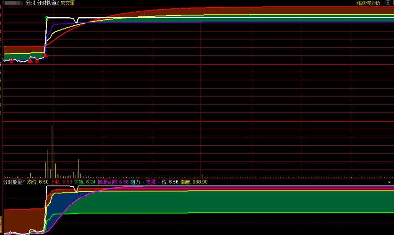Select the 成交量 volume label
394x235 pixels.
pos(68,3)
